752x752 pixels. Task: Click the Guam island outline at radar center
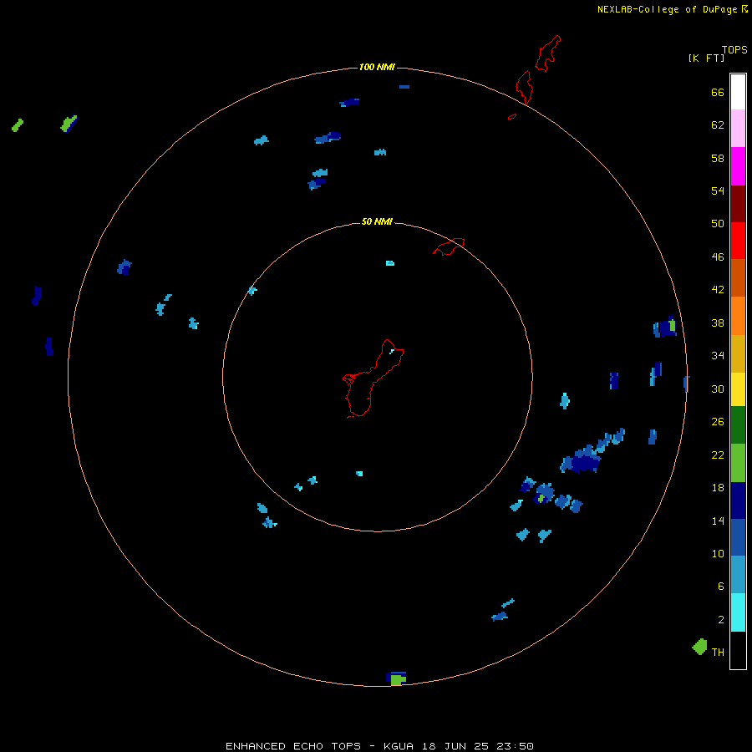[373, 379]
